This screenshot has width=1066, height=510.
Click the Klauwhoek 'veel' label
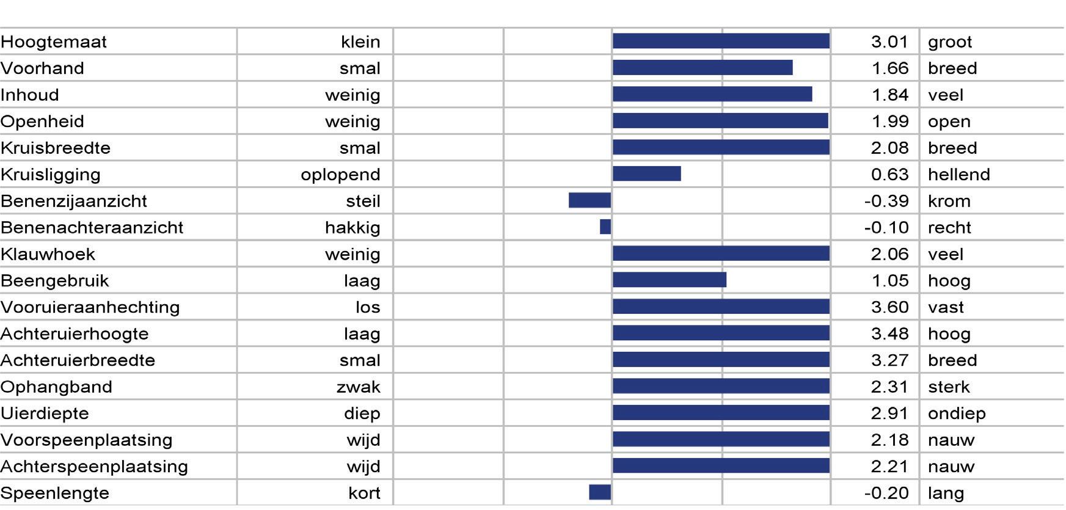coord(946,254)
